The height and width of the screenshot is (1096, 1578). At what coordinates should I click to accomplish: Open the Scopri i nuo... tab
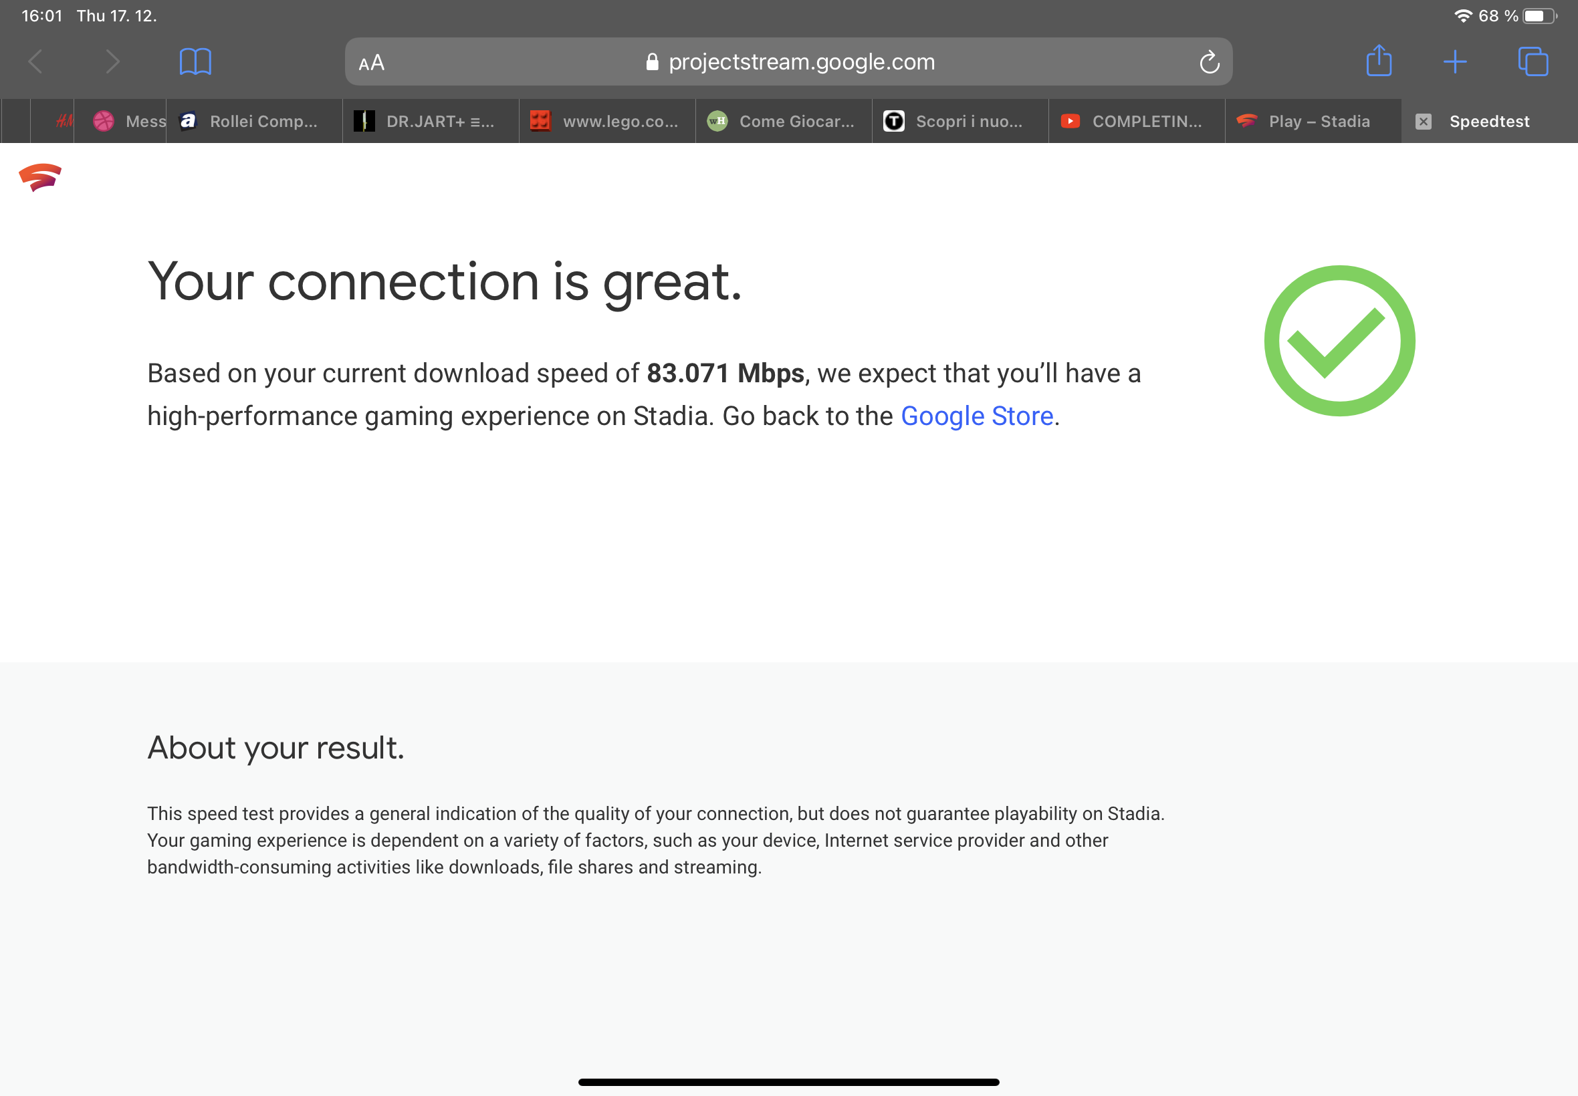pos(960,122)
